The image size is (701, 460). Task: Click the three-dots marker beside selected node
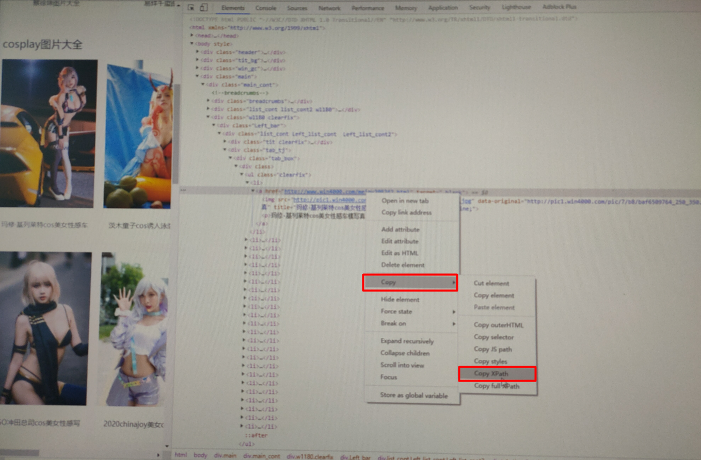pos(183,191)
